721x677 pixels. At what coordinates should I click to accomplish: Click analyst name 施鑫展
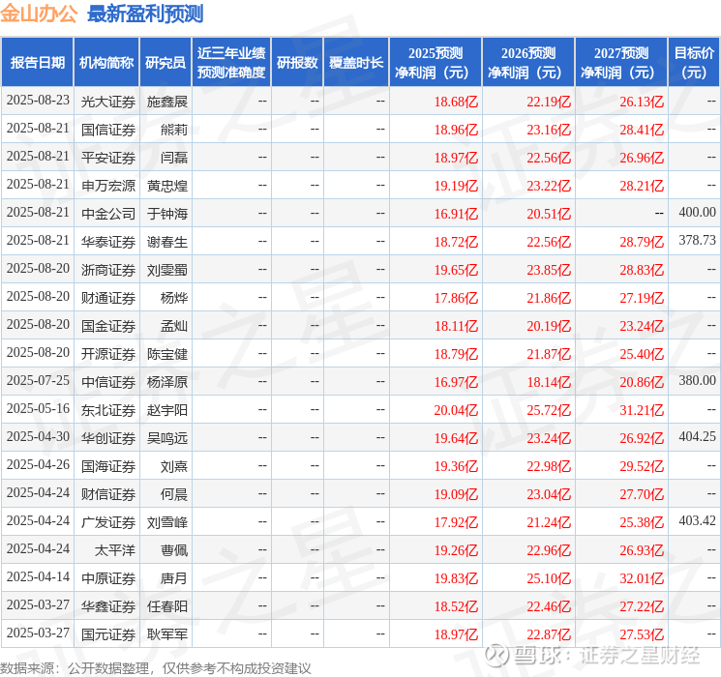[x=167, y=102]
